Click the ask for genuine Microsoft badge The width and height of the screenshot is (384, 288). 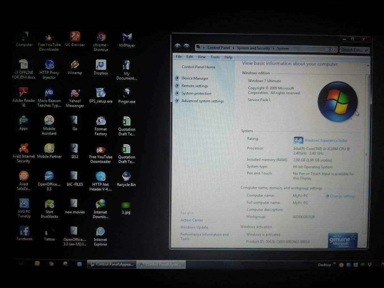tap(343, 240)
